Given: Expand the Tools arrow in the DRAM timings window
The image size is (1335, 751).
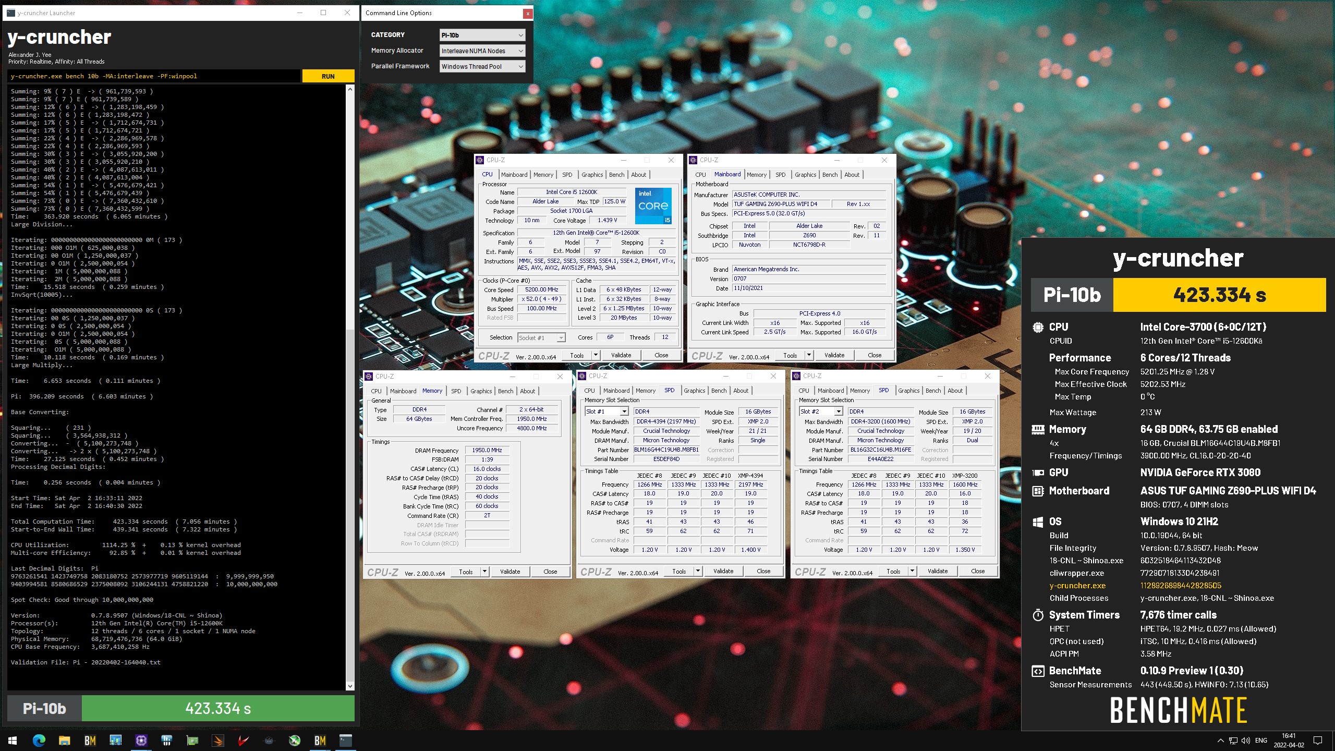Looking at the screenshot, I should point(484,572).
